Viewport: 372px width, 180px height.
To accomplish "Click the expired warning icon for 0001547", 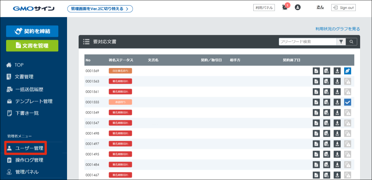I will click(347, 123).
